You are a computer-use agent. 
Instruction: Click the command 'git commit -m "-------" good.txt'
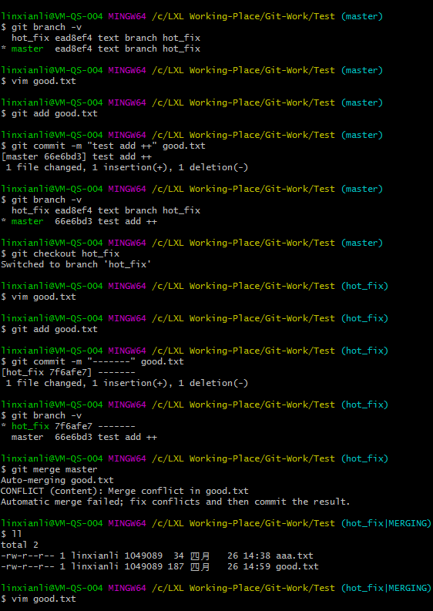[x=97, y=361]
